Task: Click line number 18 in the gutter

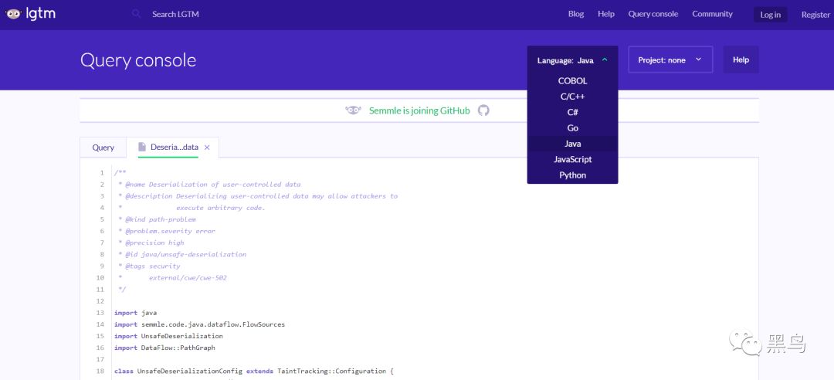Action: coord(100,371)
